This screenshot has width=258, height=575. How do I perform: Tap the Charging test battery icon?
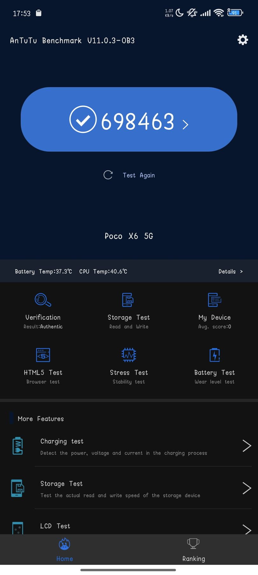[x=18, y=446]
